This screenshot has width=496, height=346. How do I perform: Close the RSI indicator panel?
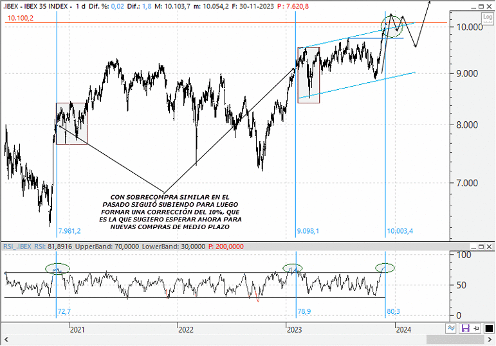pyautogui.click(x=489, y=247)
